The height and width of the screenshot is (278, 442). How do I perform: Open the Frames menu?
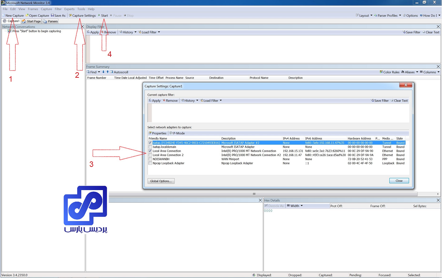click(x=33, y=9)
